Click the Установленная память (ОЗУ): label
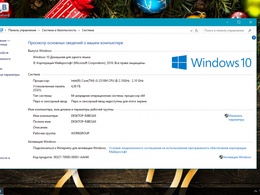This screenshot has height=195, width=260. coord(49,88)
